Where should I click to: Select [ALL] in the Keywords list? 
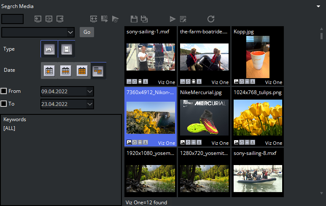tap(9, 128)
